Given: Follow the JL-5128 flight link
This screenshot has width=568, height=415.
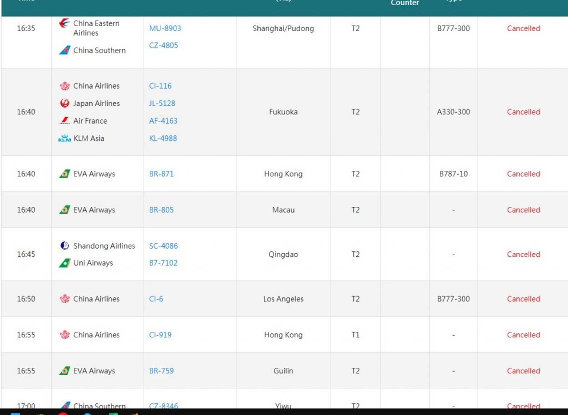Looking at the screenshot, I should (x=162, y=103).
